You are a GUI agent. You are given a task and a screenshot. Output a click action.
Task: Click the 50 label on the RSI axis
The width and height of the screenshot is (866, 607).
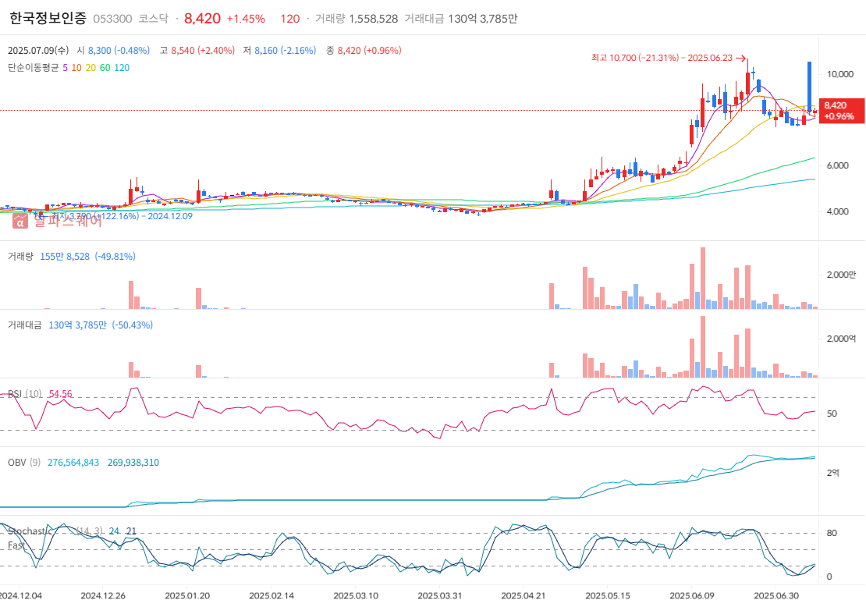832,414
